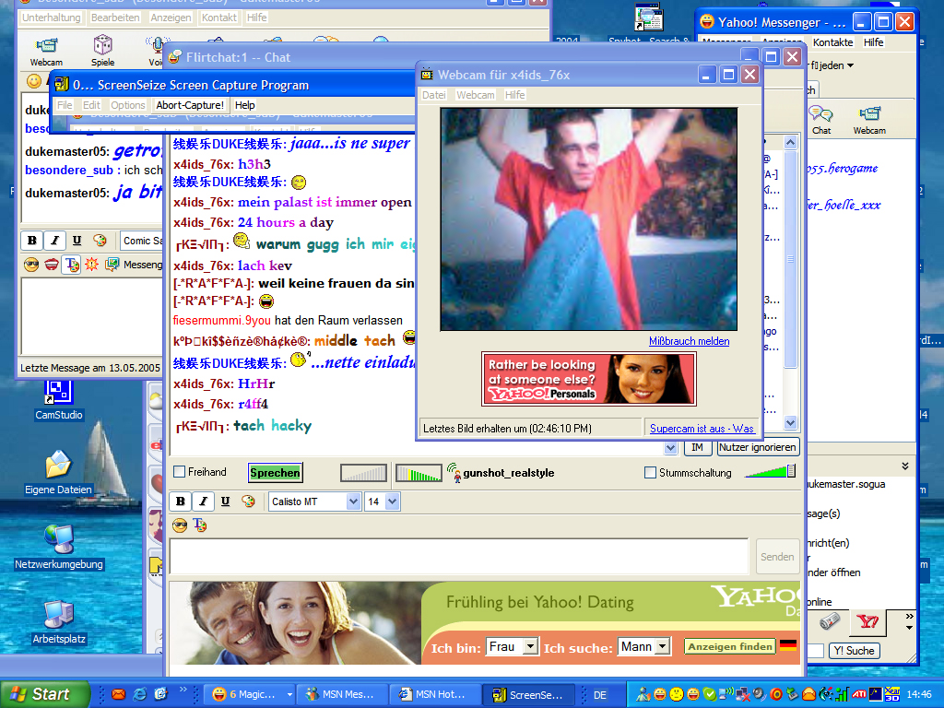Enable the Stummschaltung checkbox

[x=650, y=473]
